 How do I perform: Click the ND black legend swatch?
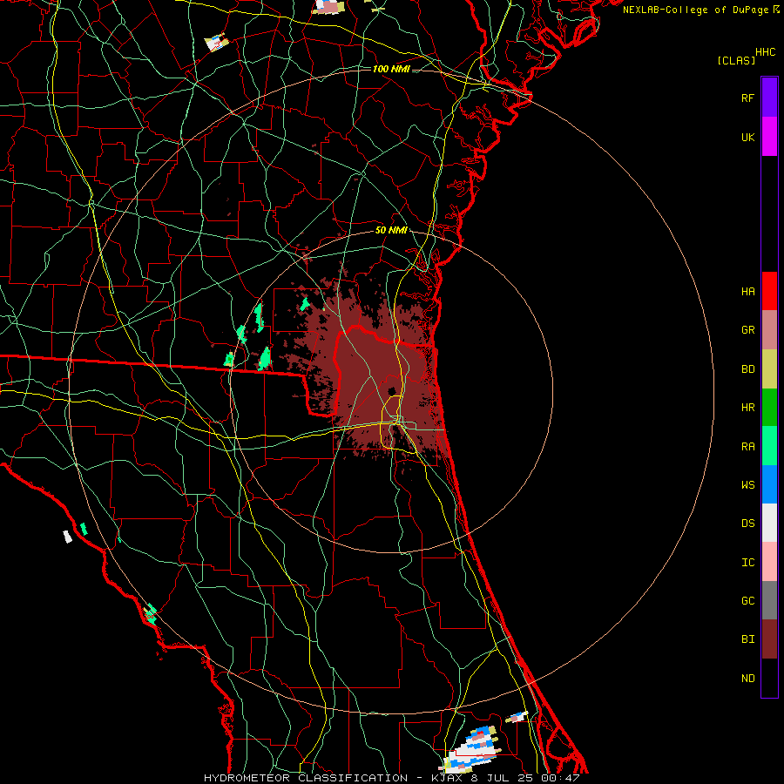tap(769, 678)
